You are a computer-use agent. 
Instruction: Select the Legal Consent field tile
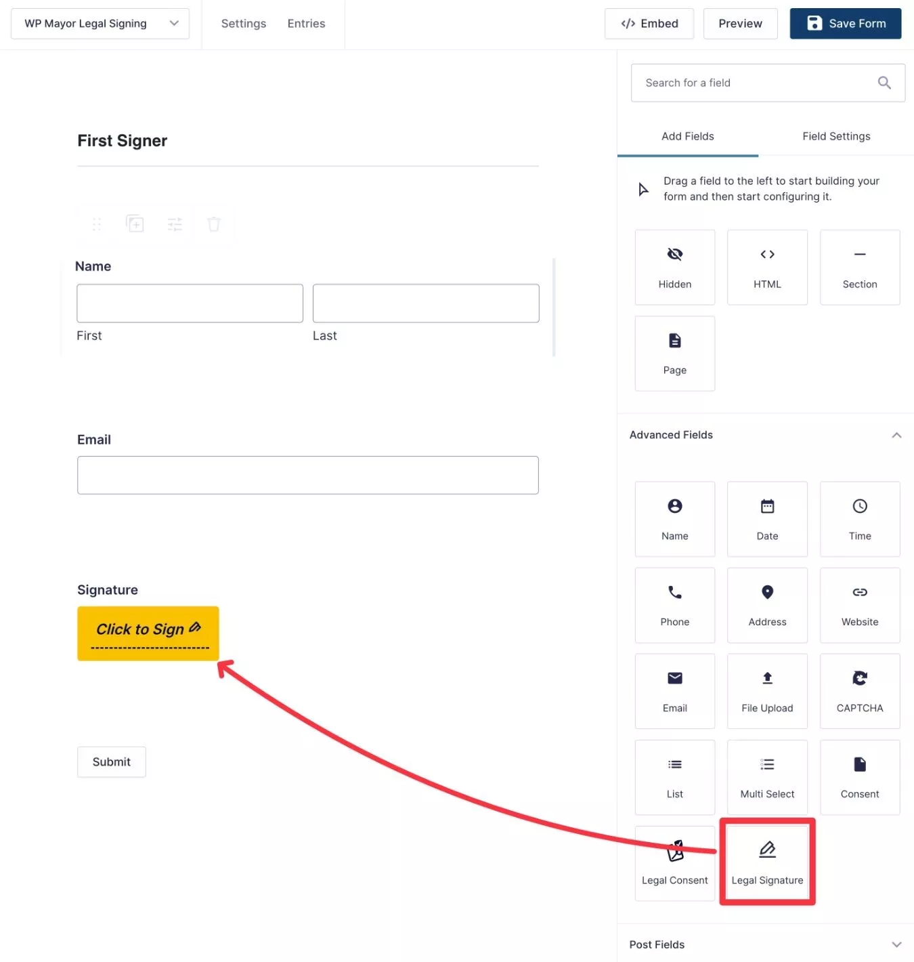click(674, 862)
